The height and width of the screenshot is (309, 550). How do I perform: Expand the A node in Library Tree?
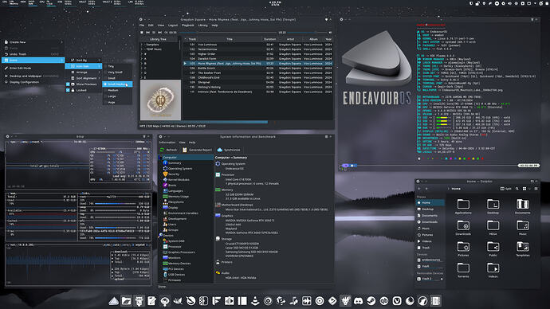[x=143, y=59]
